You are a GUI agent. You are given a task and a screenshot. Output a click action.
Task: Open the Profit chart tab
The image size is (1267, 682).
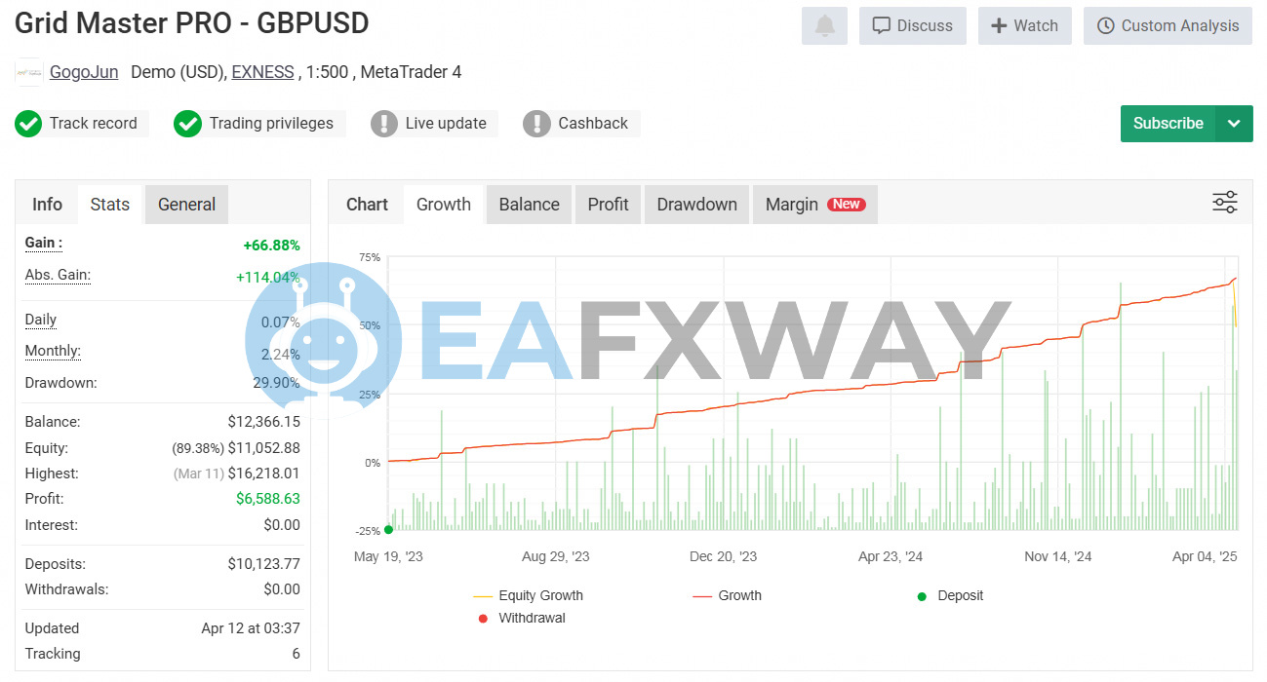click(609, 205)
